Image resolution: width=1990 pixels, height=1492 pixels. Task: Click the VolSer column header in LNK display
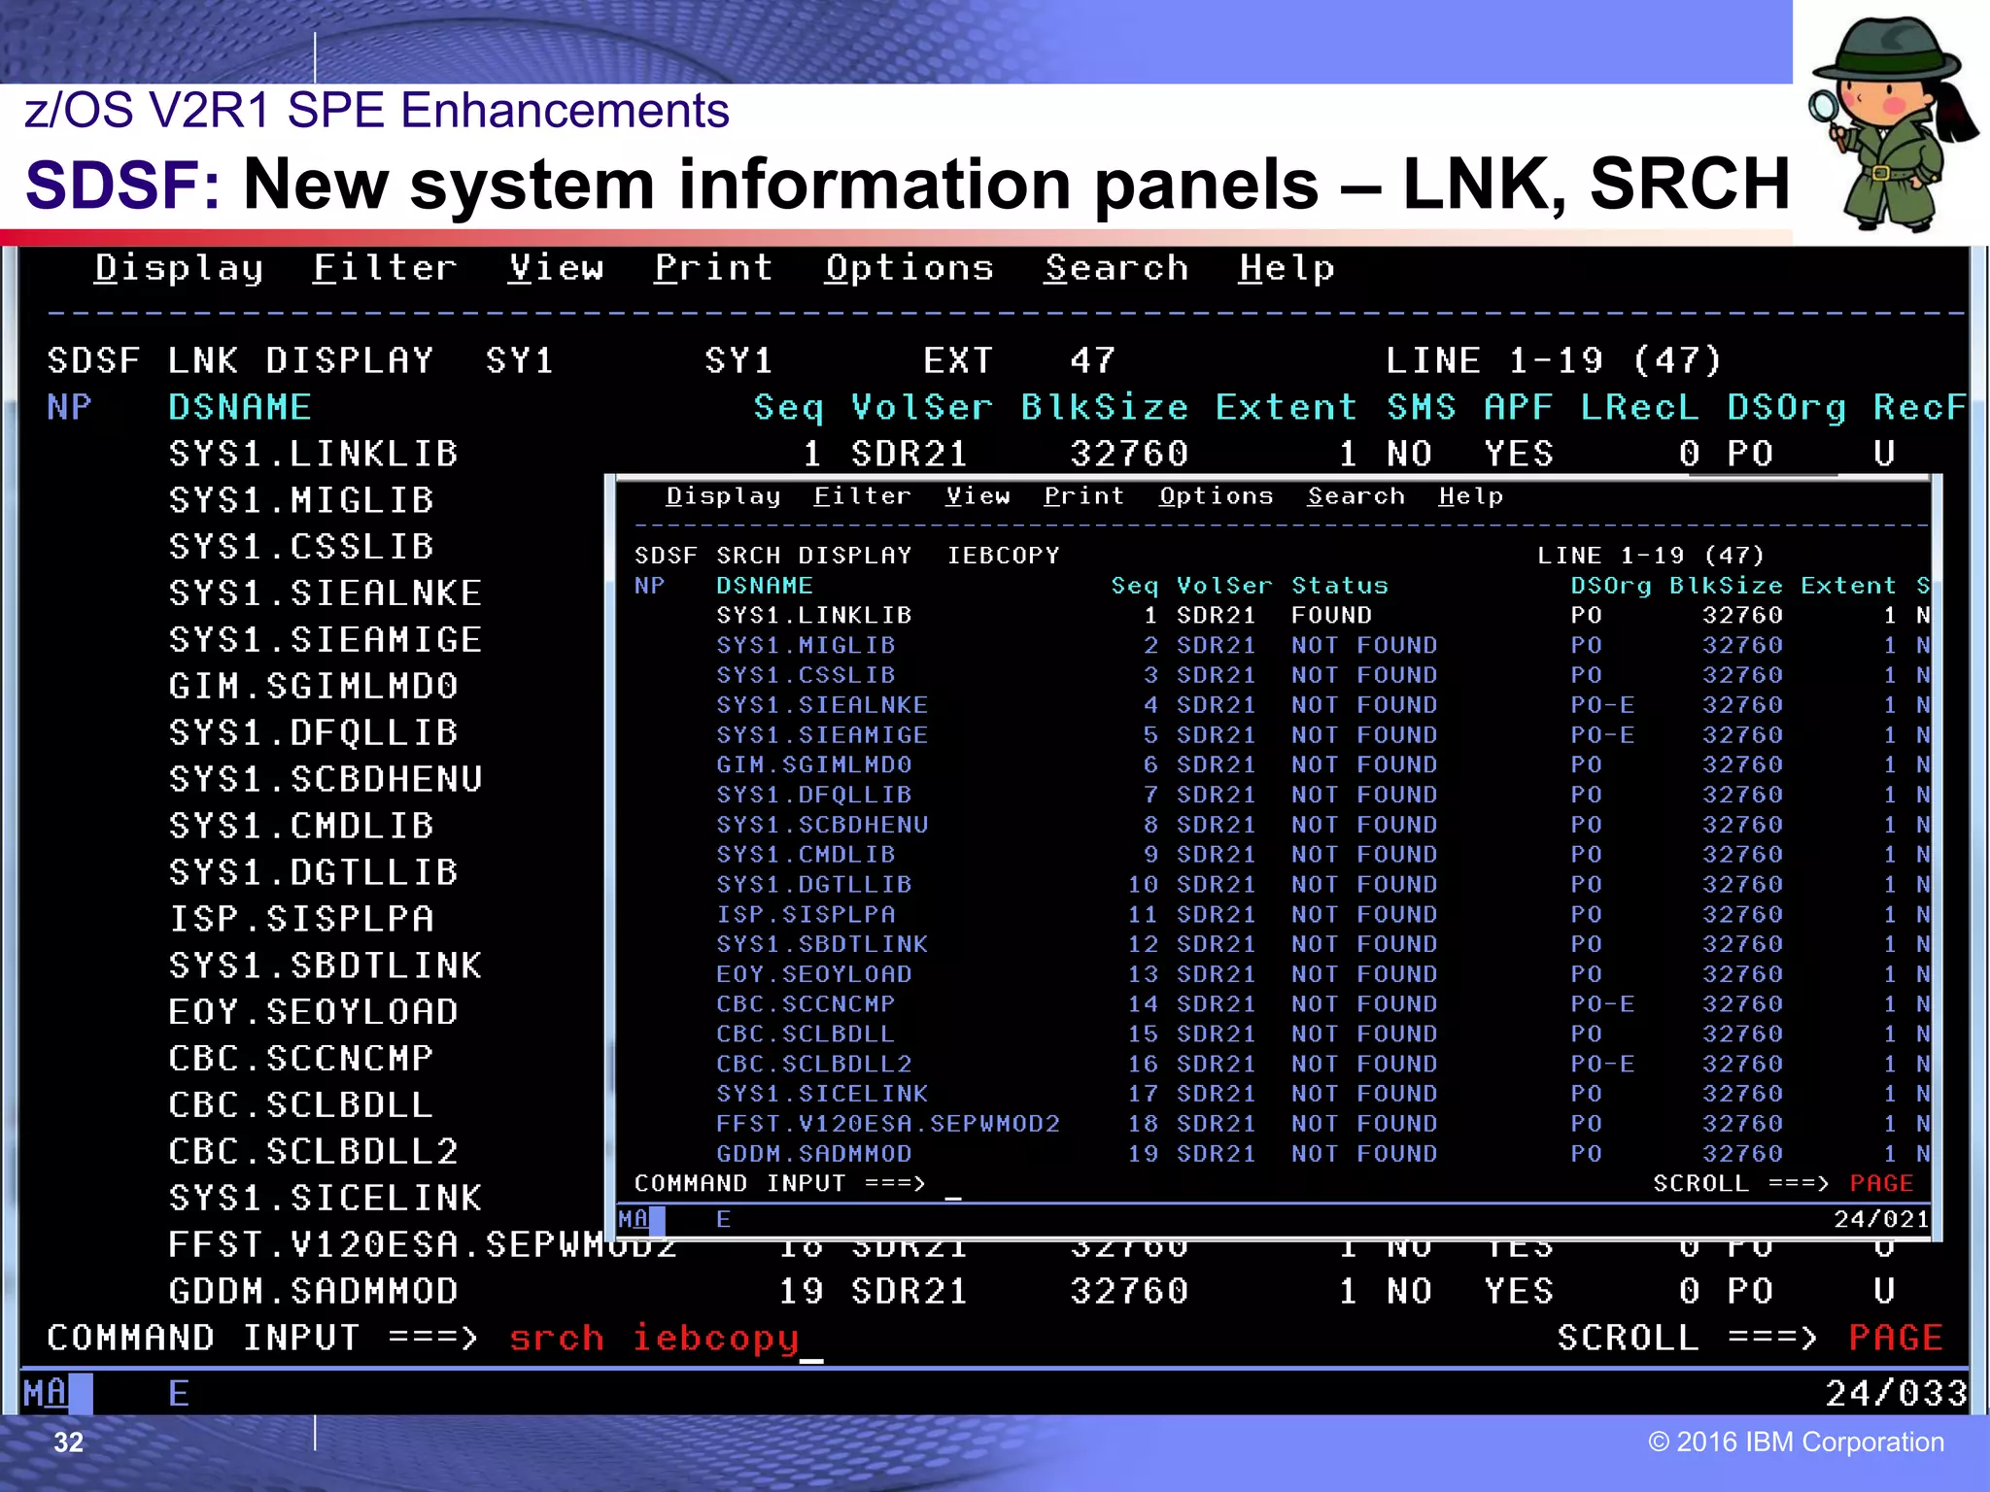click(922, 407)
